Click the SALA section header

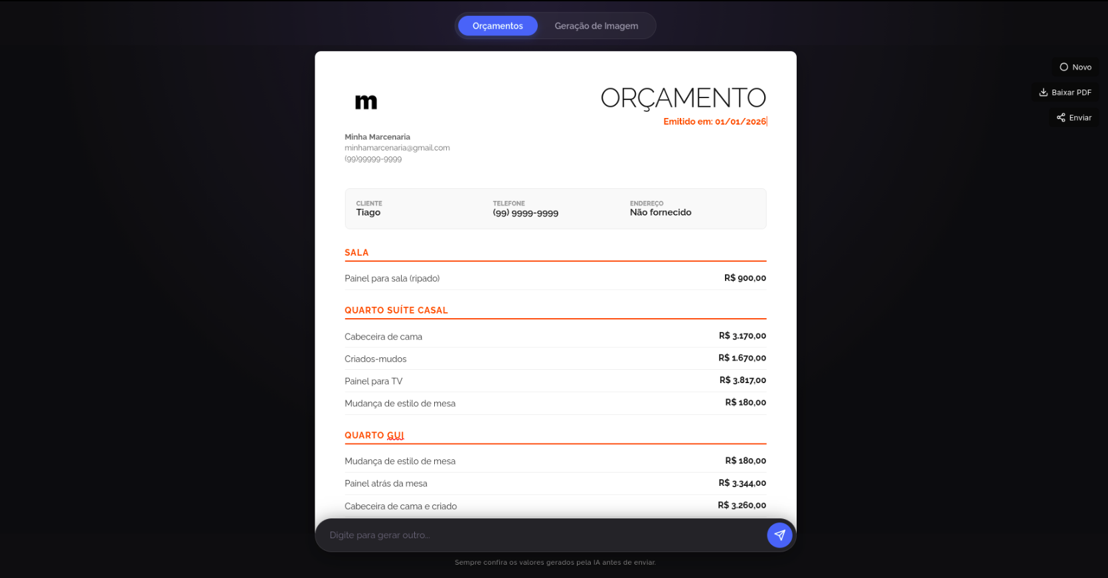coord(356,253)
